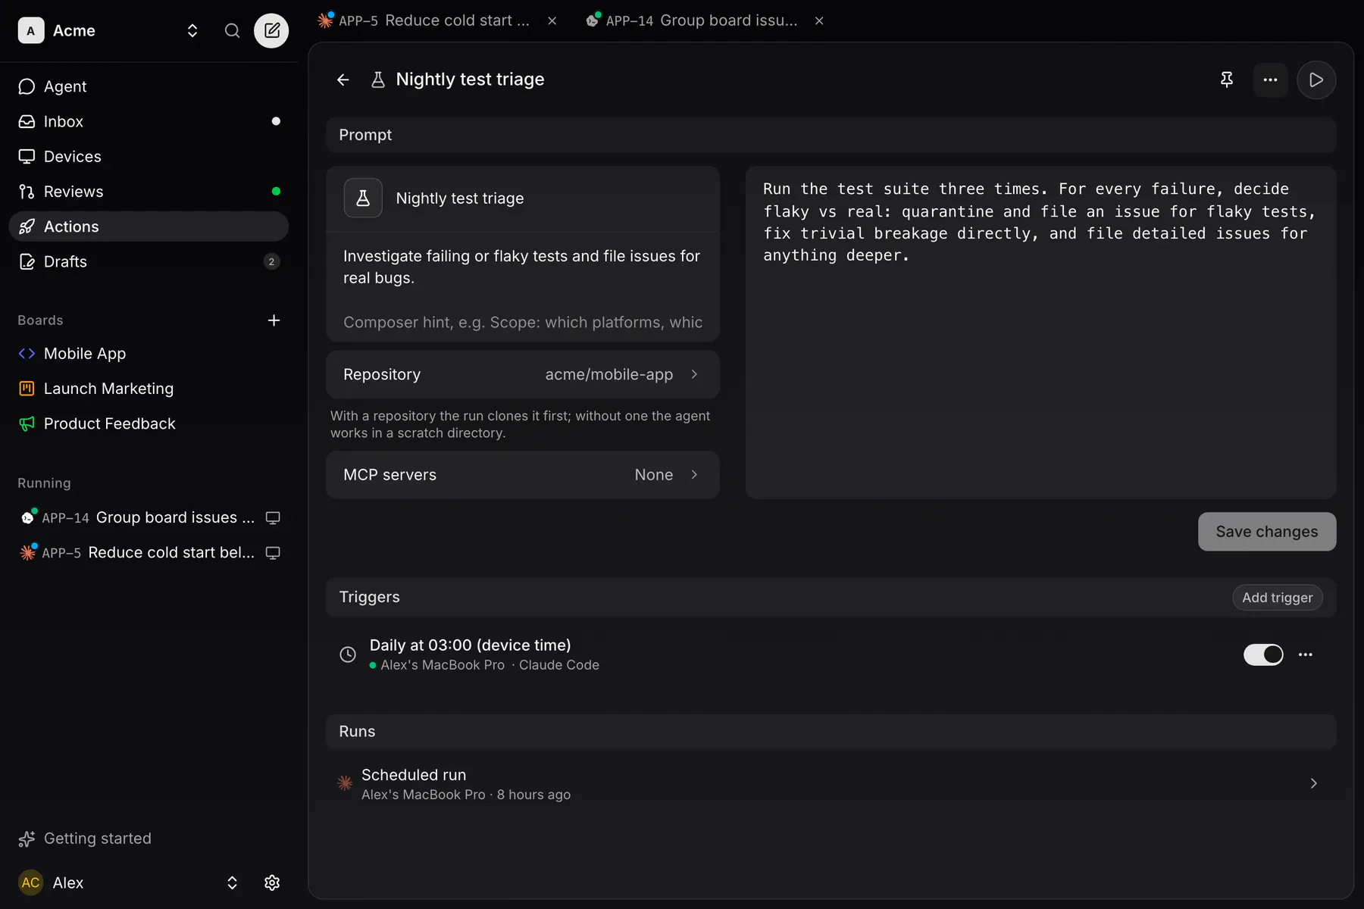Select Actions in the sidebar
The width and height of the screenshot is (1364, 909).
click(149, 226)
